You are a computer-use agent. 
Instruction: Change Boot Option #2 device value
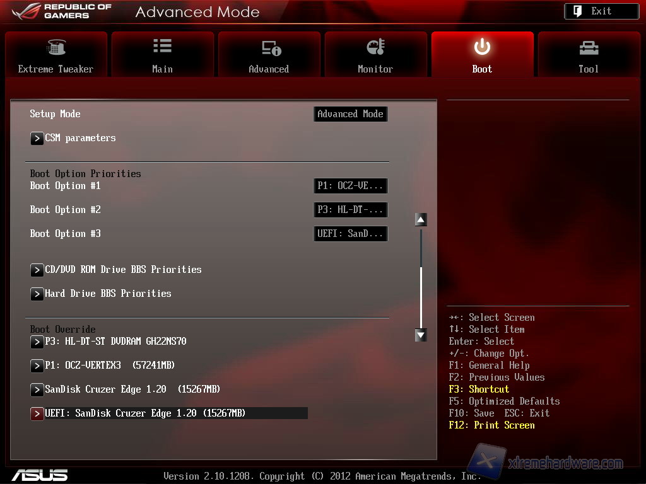[350, 210]
